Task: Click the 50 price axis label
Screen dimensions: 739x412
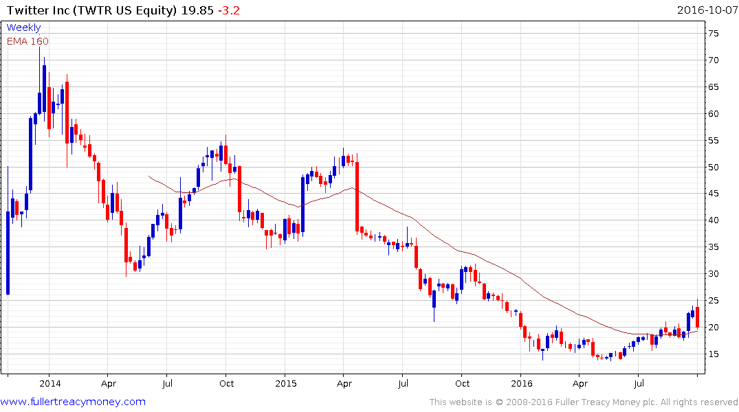Action: [x=713, y=167]
